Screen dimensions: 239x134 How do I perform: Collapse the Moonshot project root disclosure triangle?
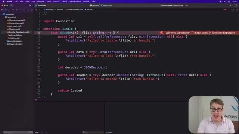[2, 14]
